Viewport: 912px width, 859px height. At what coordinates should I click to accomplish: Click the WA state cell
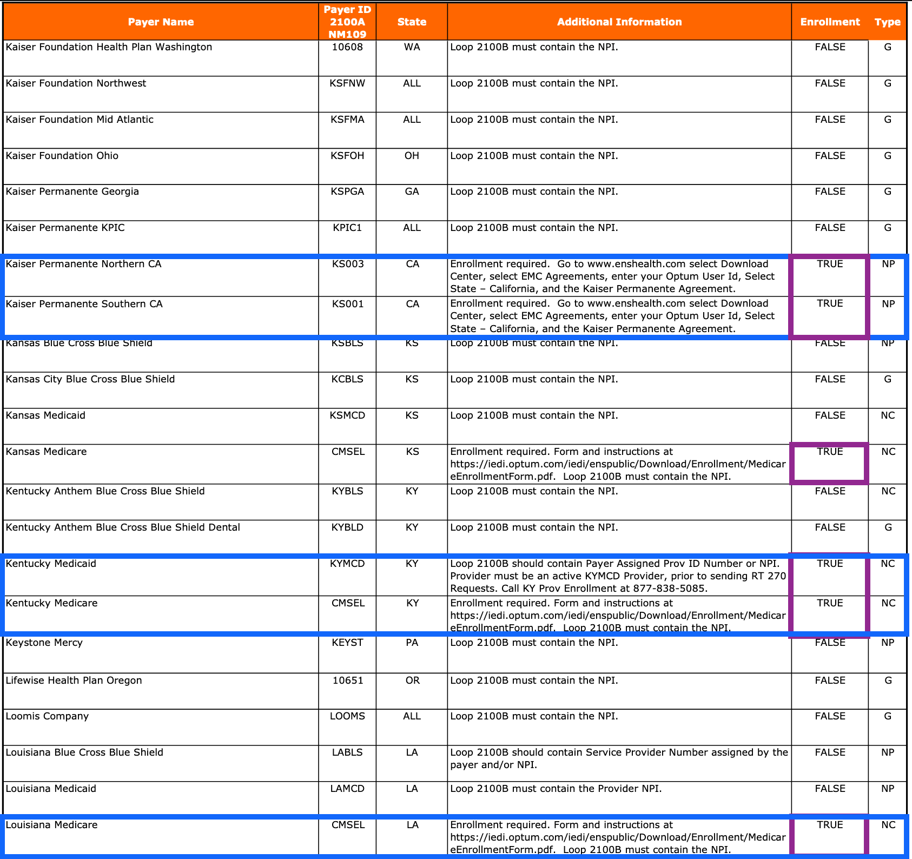[412, 47]
